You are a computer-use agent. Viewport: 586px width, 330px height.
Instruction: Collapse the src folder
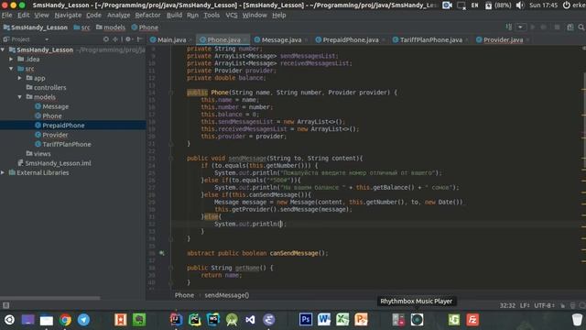[11, 69]
